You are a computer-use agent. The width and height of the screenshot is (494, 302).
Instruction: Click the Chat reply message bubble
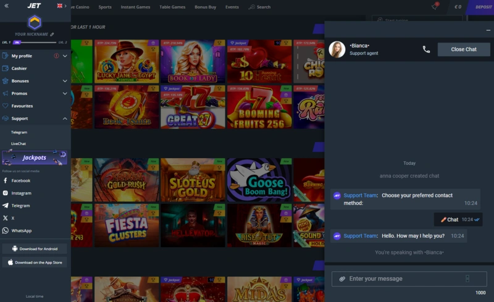pyautogui.click(x=458, y=220)
